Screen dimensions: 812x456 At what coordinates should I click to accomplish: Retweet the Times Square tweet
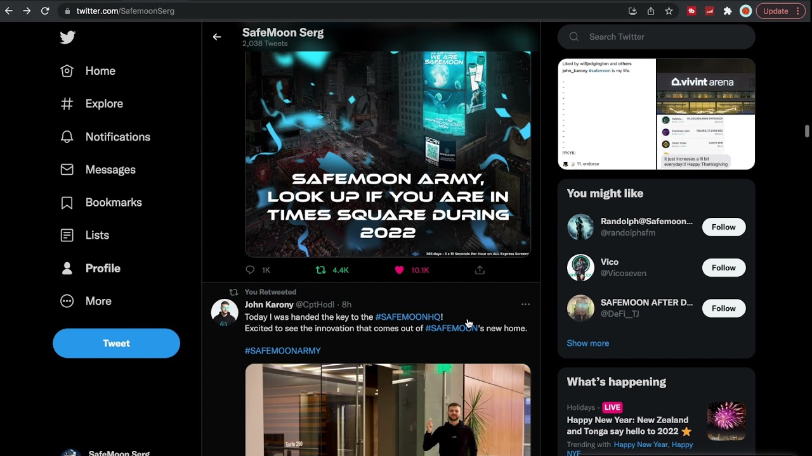[x=321, y=270]
